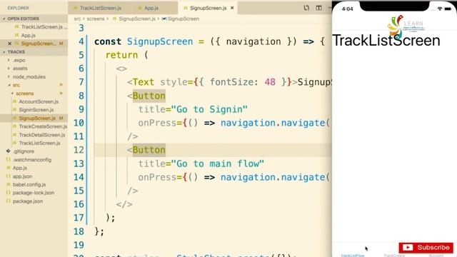Click line number 8 in the gutter
This screenshot has height=257, width=457.
(81, 96)
